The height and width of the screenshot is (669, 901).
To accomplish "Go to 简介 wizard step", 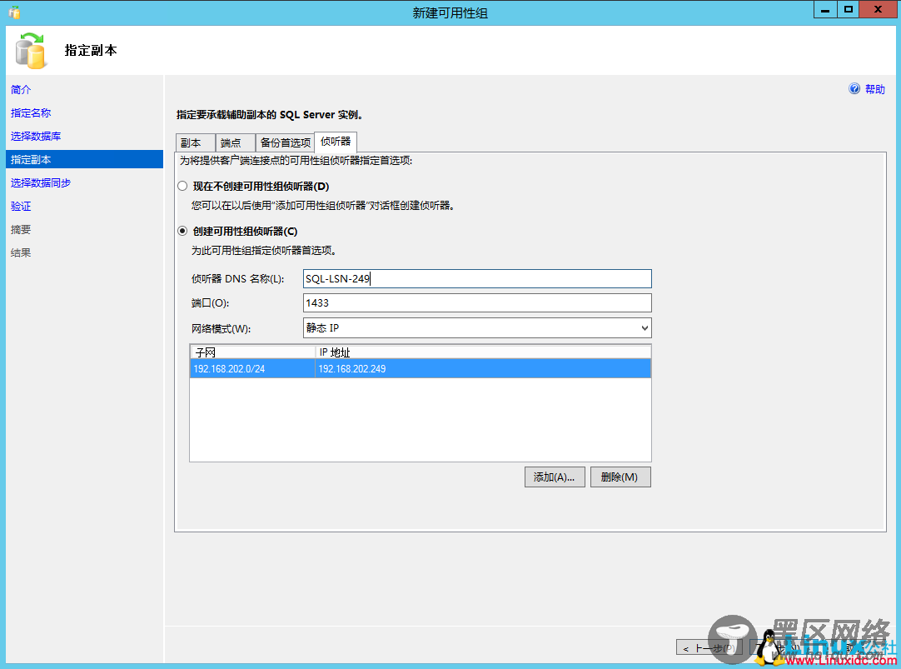I will click(21, 90).
